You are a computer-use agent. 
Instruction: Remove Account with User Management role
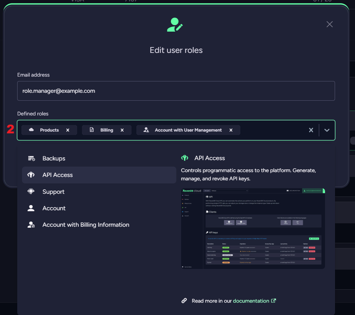point(231,130)
